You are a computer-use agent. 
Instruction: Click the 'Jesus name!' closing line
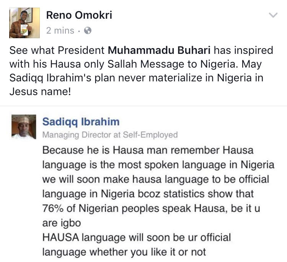(x=40, y=92)
